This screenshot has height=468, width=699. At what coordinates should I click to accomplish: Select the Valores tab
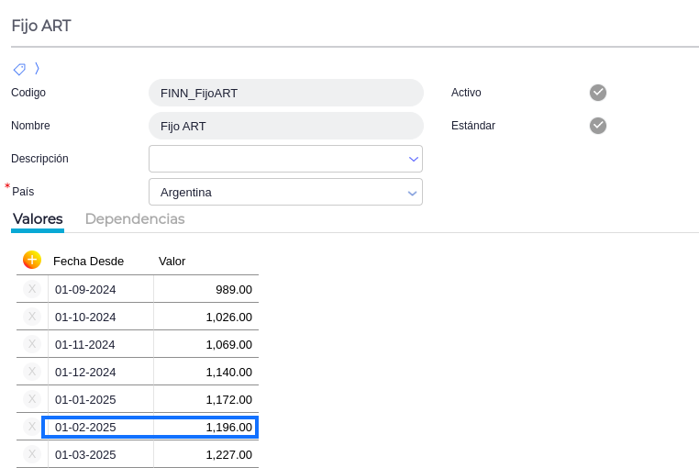(38, 218)
